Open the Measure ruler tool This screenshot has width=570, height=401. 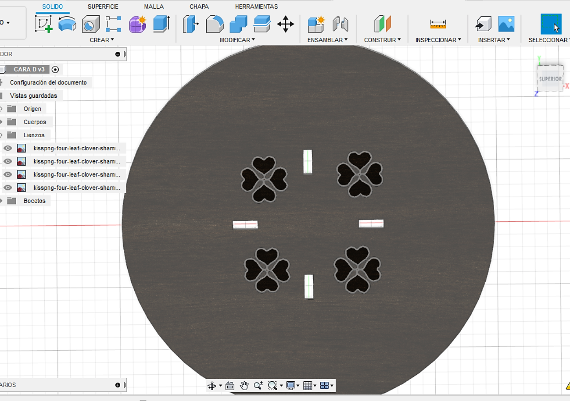tap(438, 24)
